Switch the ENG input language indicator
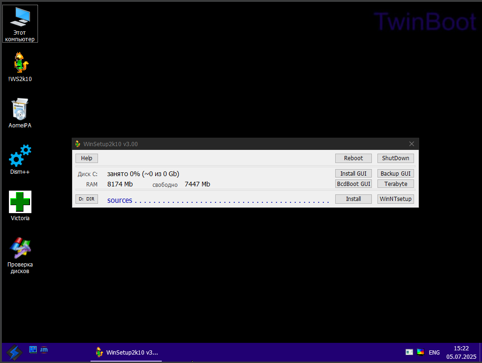482x363 pixels. pyautogui.click(x=434, y=352)
